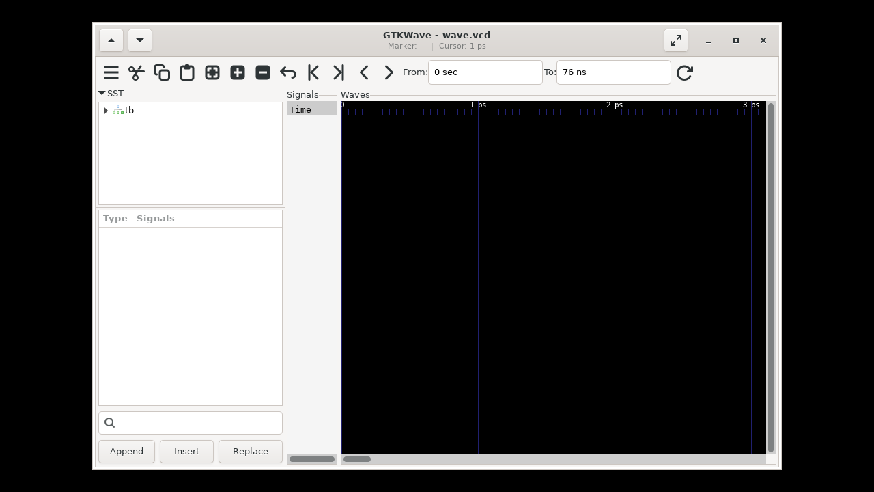874x492 pixels.
Task: Select the Time row in Signals pane
Action: pos(312,109)
